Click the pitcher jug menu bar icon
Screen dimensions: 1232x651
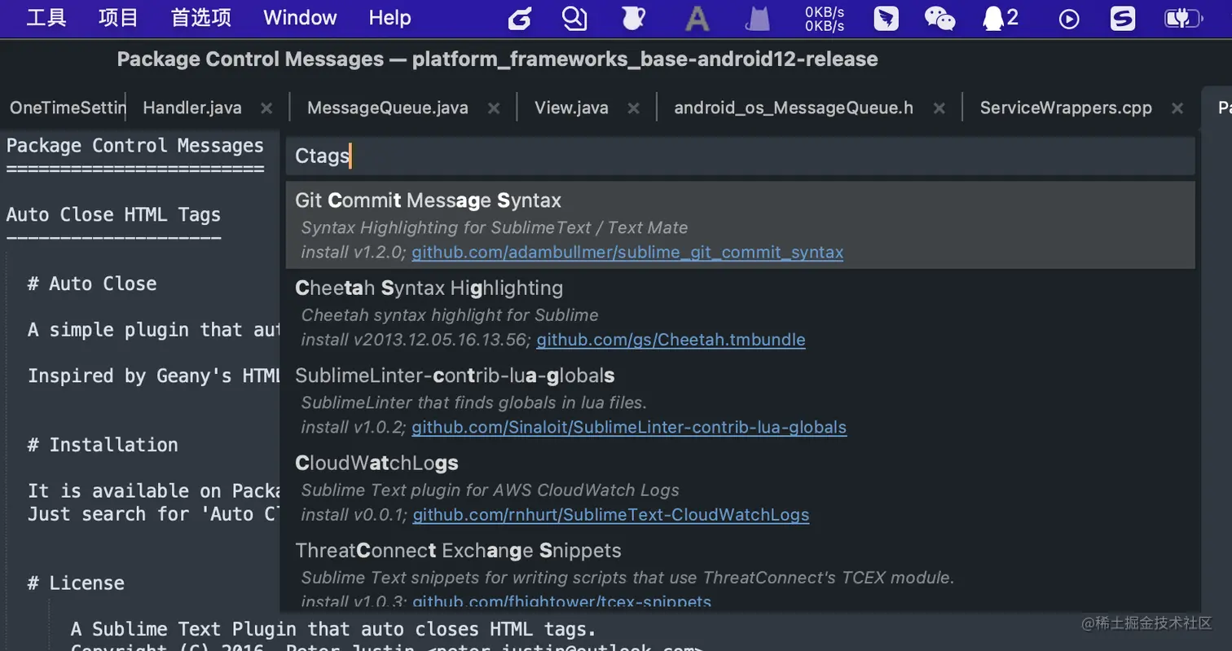pyautogui.click(x=632, y=19)
